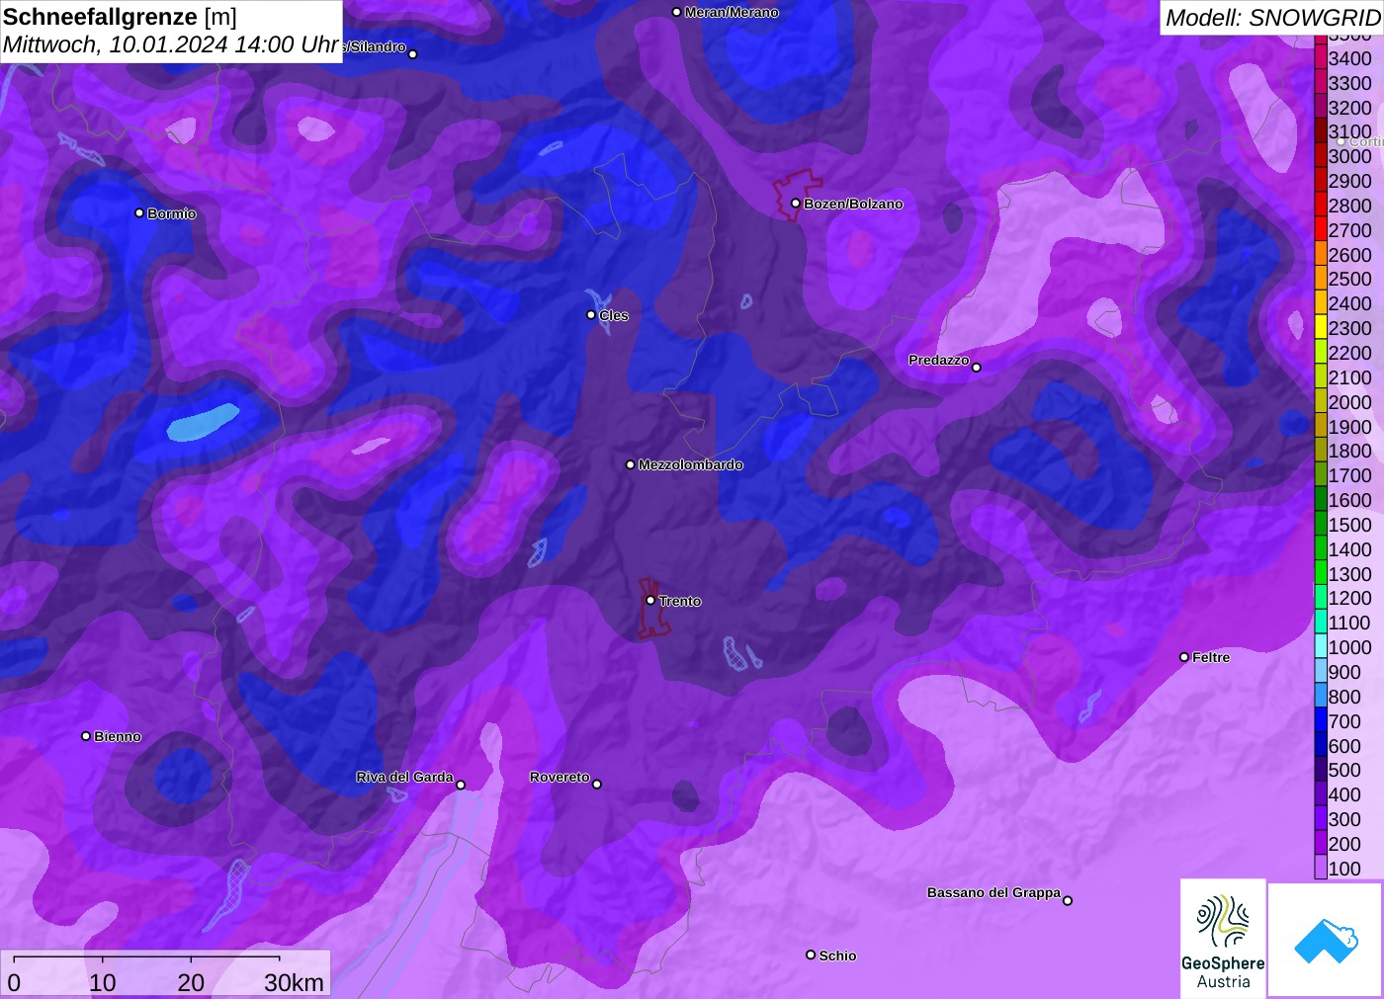The width and height of the screenshot is (1384, 999).
Task: Click the Cles location marker
Action: click(591, 314)
